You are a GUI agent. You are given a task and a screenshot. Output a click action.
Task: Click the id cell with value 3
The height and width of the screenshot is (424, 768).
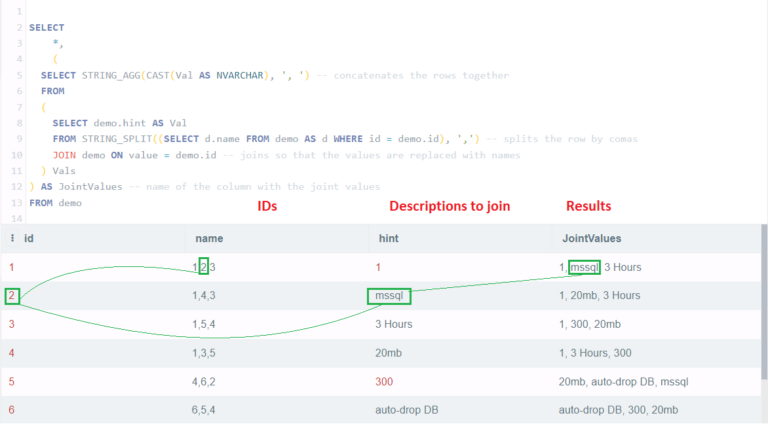pos(12,325)
